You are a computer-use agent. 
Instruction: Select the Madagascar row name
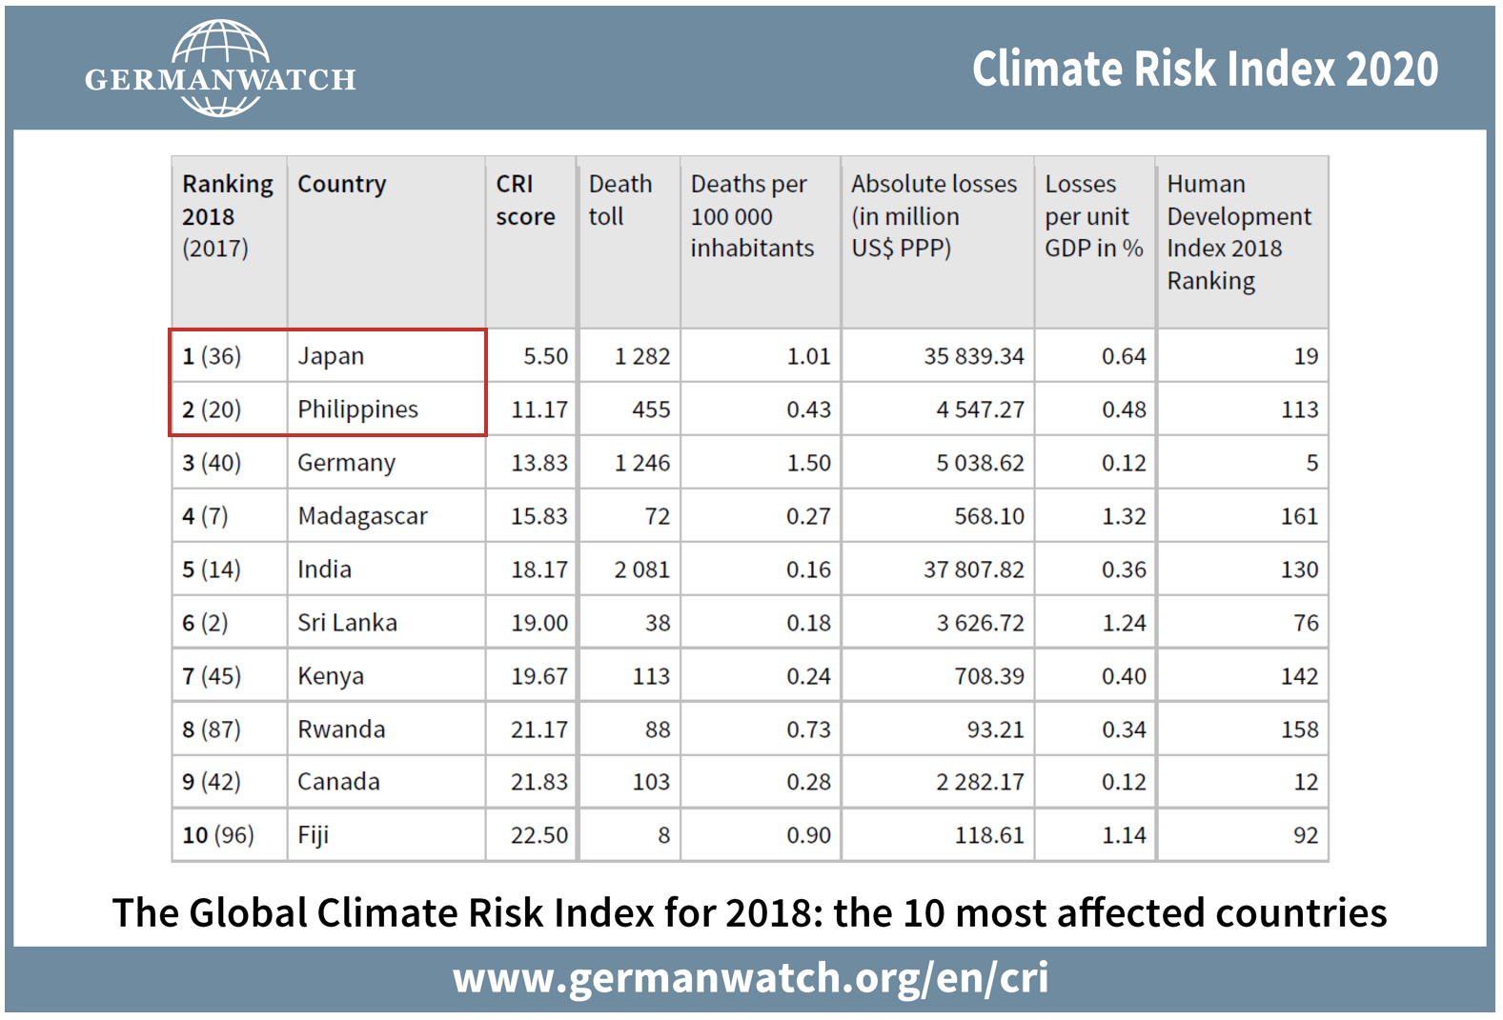[362, 516]
